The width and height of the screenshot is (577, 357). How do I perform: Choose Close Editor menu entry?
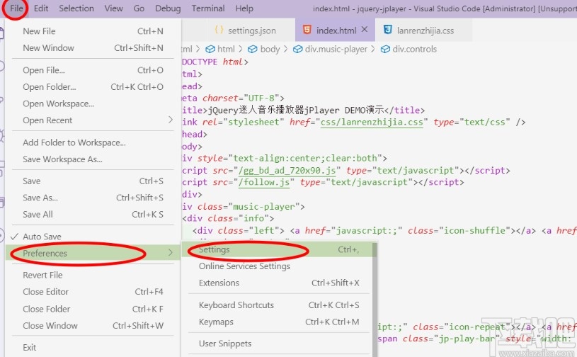tap(93, 292)
